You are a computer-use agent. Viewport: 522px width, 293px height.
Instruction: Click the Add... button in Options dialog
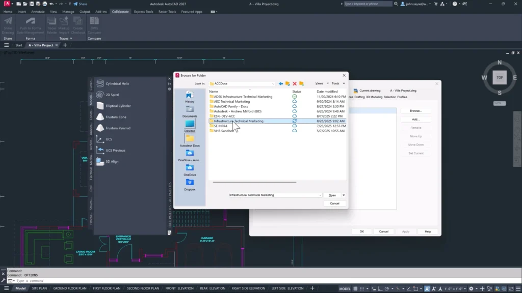point(416,119)
